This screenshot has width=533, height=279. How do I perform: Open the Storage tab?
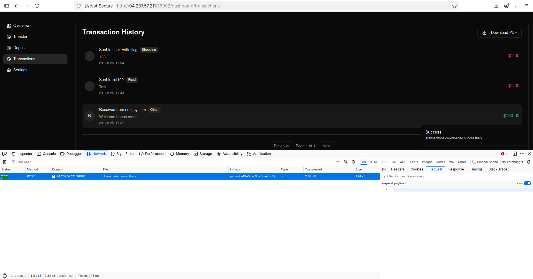[x=203, y=154]
